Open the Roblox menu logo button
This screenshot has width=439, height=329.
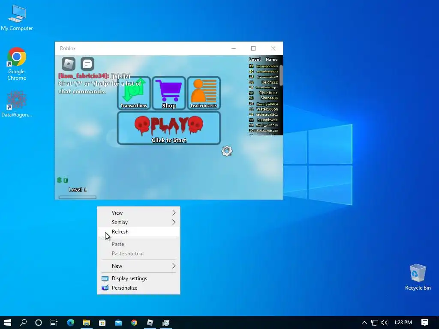pos(69,64)
